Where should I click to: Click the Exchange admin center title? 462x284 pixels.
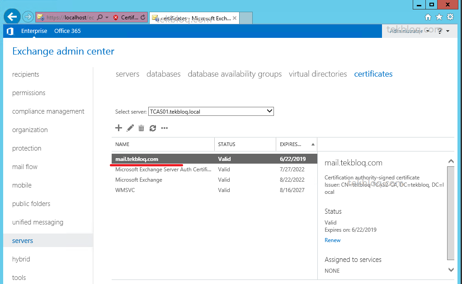click(63, 51)
